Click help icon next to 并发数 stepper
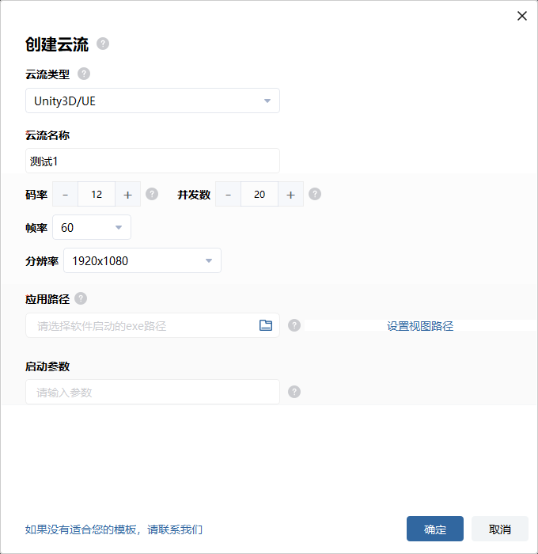This screenshot has width=538, height=554. coord(315,194)
